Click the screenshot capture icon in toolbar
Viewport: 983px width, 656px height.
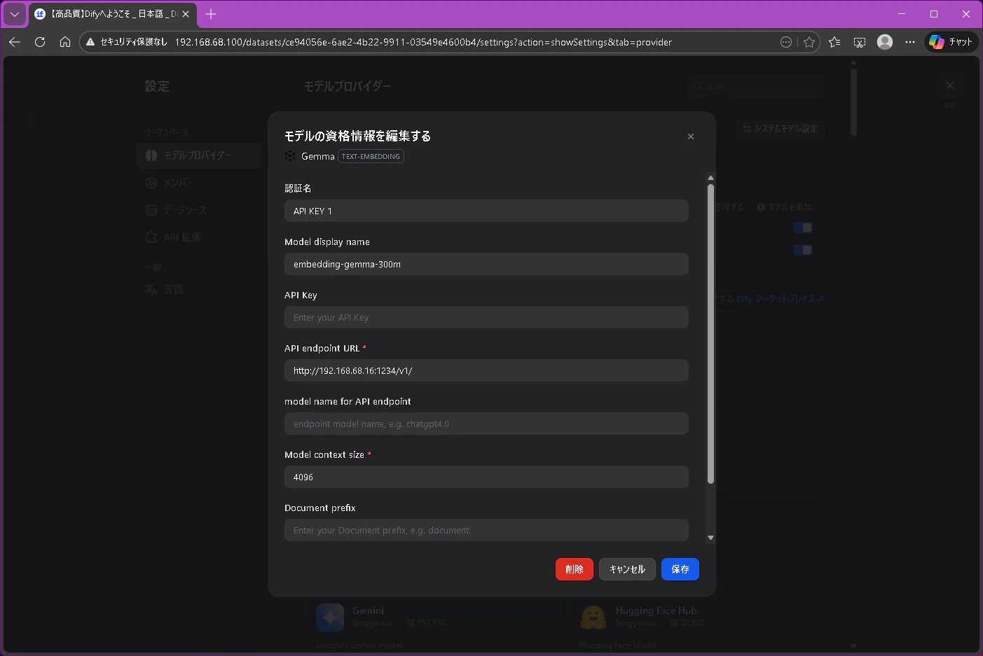(860, 42)
